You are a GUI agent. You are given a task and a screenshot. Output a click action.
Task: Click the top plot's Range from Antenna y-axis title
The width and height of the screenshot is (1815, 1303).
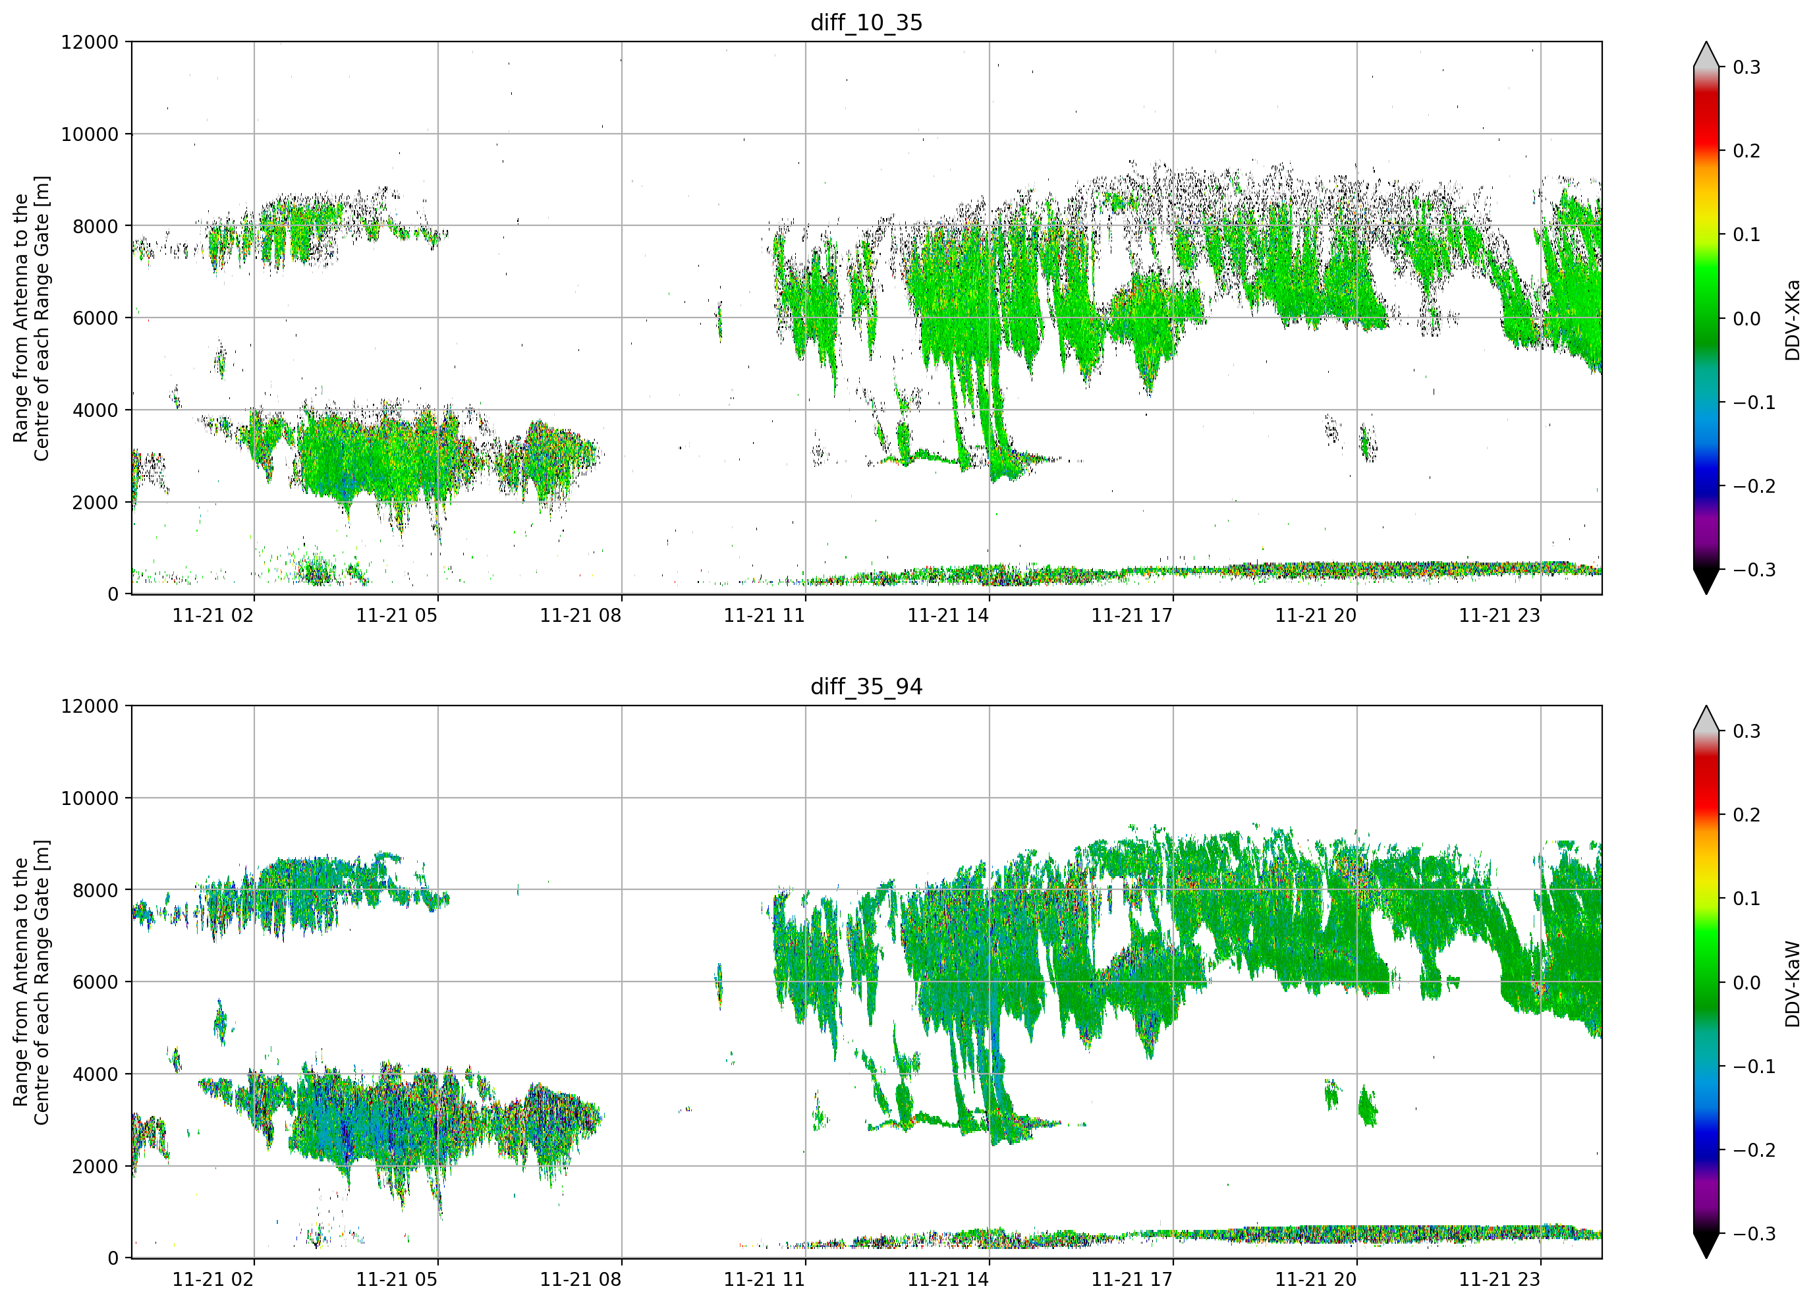31,319
